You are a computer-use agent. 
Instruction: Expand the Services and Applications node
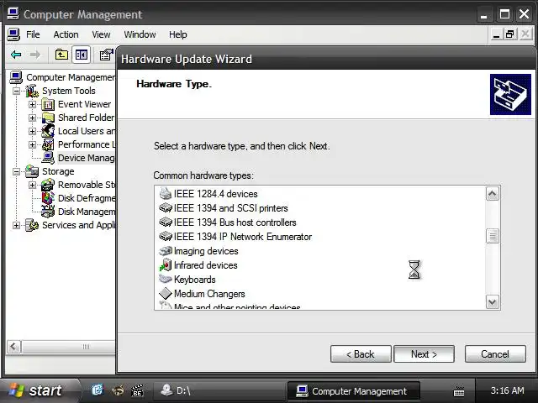16,226
